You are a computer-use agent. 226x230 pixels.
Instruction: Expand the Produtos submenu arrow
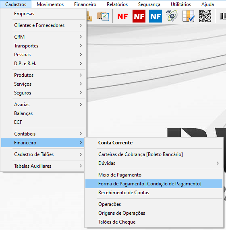(81, 75)
